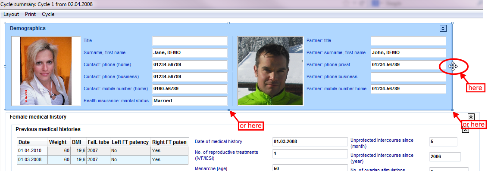Image resolution: width=488 pixels, height=171 pixels.
Task: Click the Menarche age field showing 50
Action: [310, 168]
